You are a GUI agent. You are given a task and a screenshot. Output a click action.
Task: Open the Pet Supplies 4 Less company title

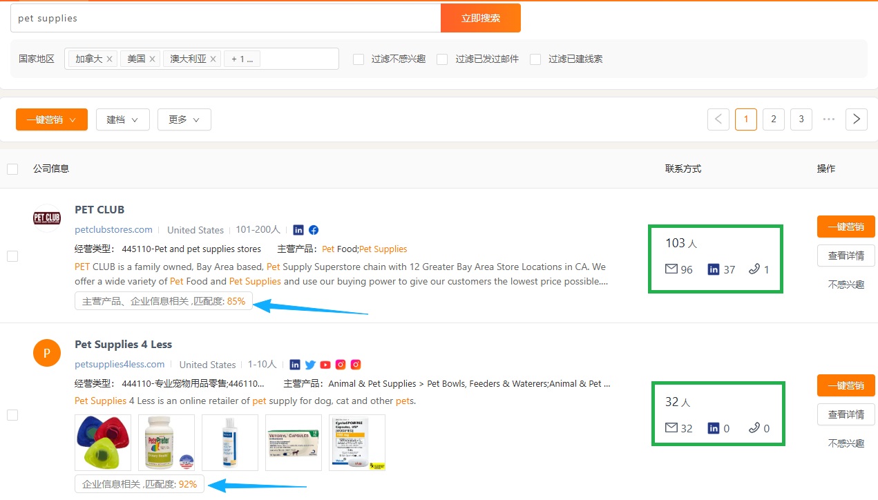123,345
